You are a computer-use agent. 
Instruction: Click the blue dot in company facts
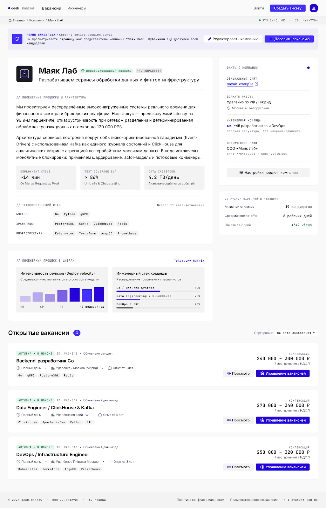pyautogui.click(x=308, y=68)
